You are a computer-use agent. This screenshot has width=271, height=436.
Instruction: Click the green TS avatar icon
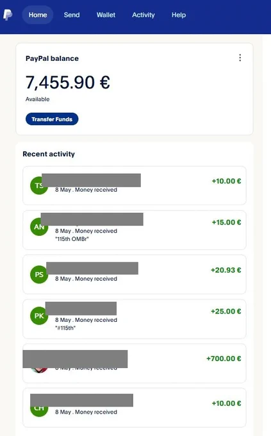point(39,185)
